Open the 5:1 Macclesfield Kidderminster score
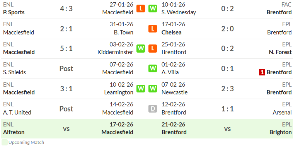Image resolution: width=293 pixels, height=152 pixels. (x=66, y=49)
